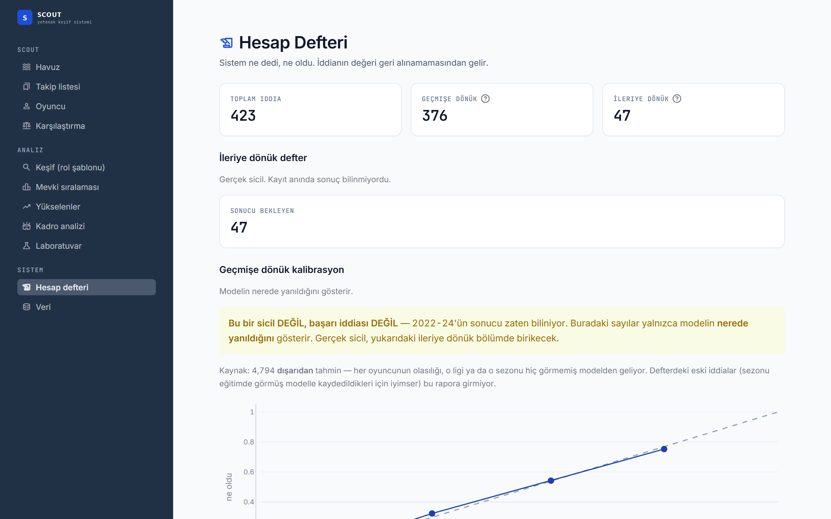
Task: Click the Mevki sıralaması podium icon
Action: pos(27,187)
